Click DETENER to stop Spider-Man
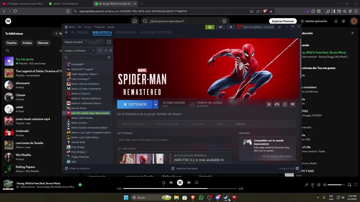Viewport: 360px width, 202px height. tap(135, 104)
